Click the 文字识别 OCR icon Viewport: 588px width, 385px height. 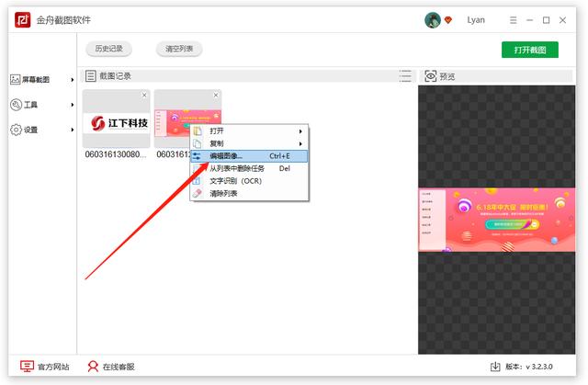click(x=197, y=181)
